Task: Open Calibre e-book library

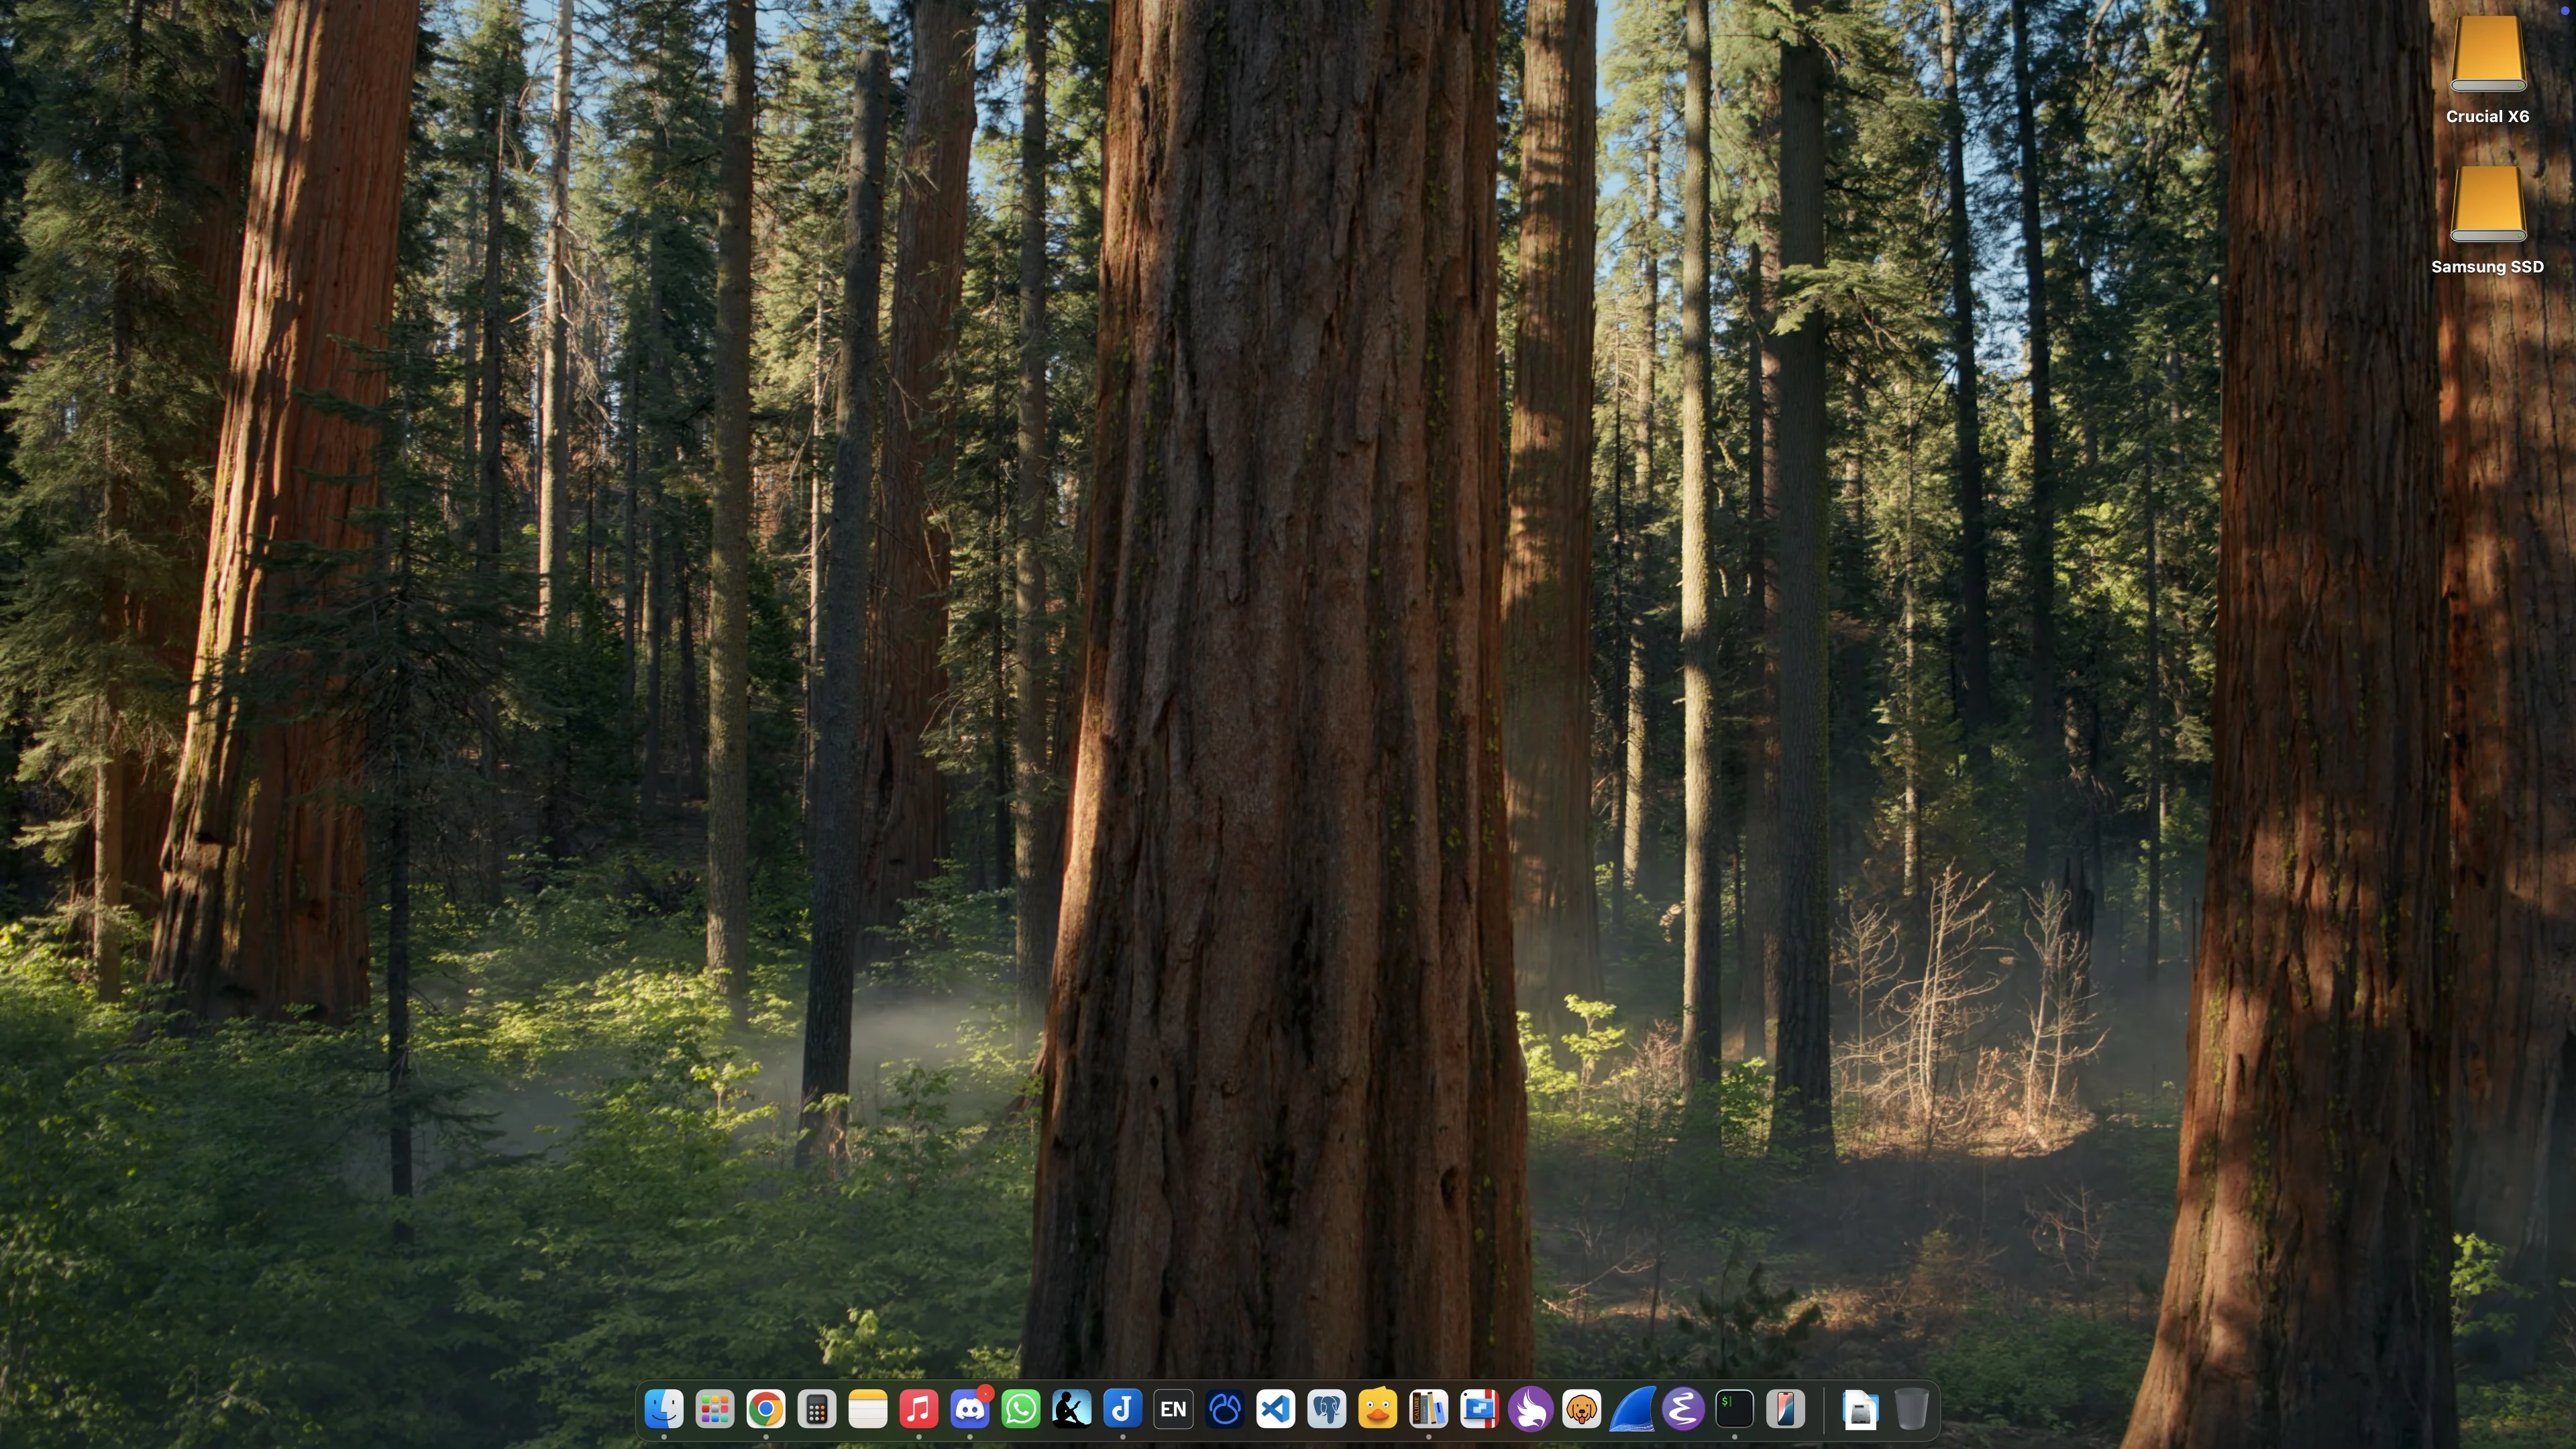Action: [x=1429, y=1410]
